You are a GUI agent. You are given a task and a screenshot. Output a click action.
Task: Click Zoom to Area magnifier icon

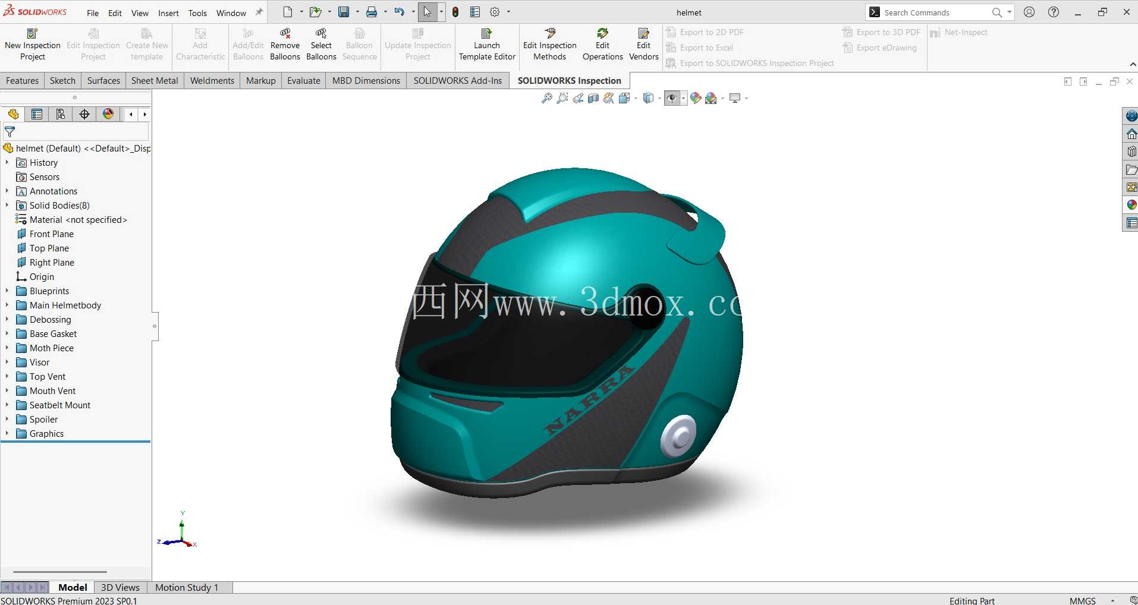tap(562, 98)
